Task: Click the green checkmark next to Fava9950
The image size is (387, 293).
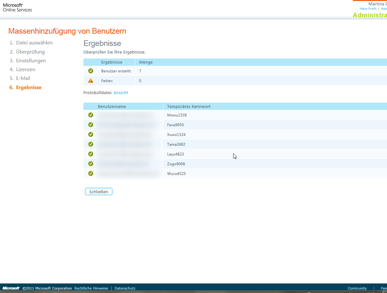Action: [x=91, y=125]
